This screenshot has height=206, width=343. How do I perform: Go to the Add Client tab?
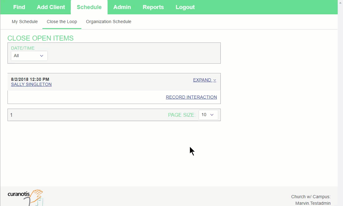point(51,7)
